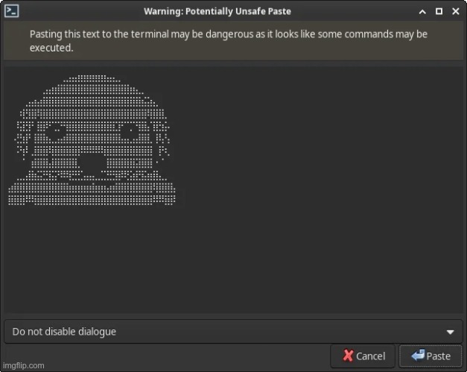This screenshot has height=372, width=467.
Task: Click the empty area below the ASCII art
Action: click(x=232, y=261)
